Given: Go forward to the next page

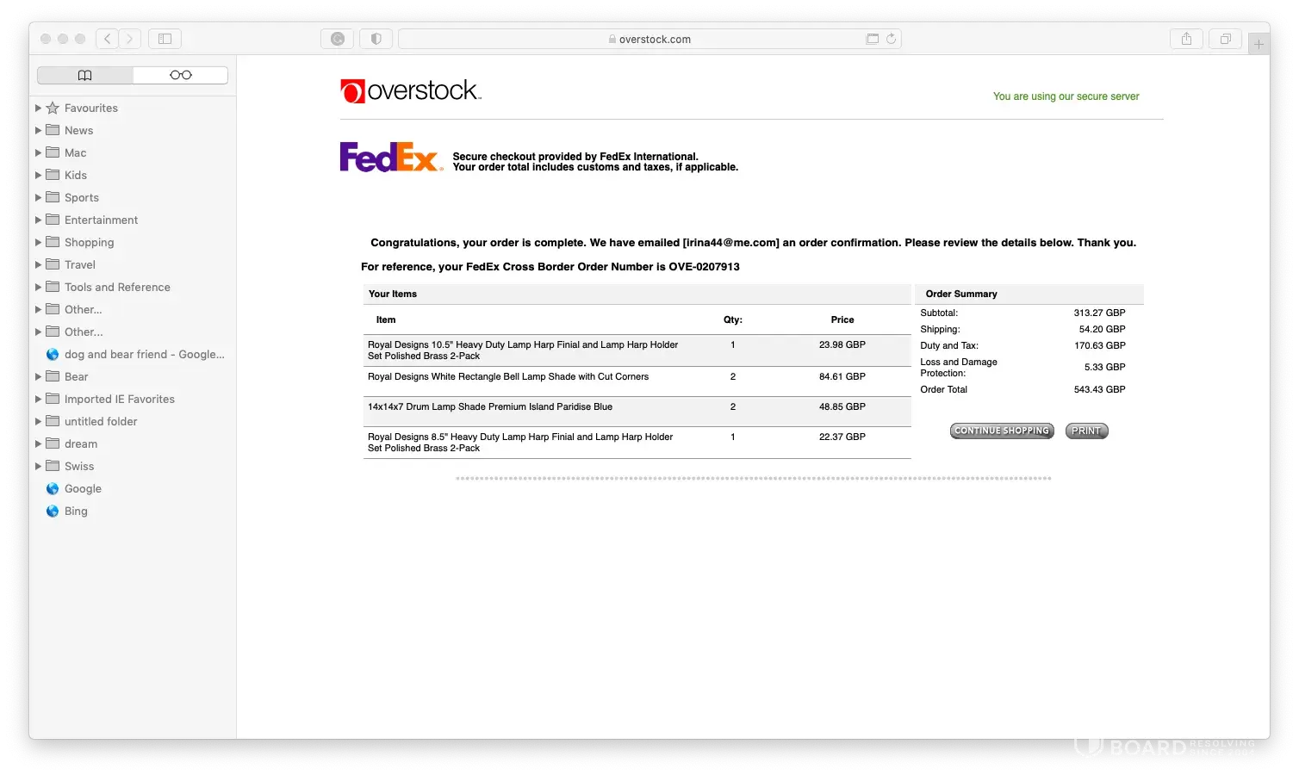Looking at the screenshot, I should (x=130, y=39).
